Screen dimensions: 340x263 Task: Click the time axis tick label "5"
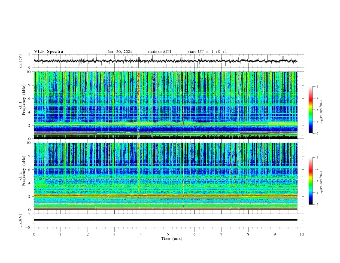click(x=168, y=234)
